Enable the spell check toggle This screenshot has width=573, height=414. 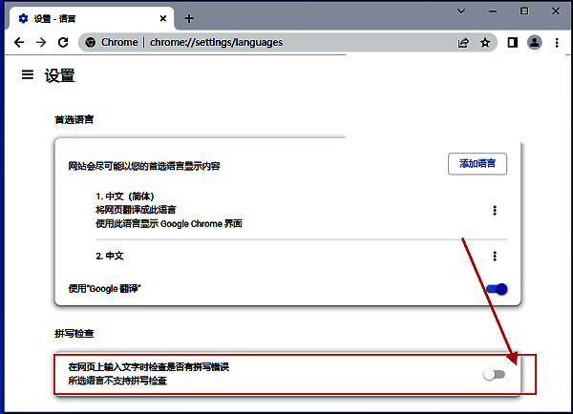494,375
